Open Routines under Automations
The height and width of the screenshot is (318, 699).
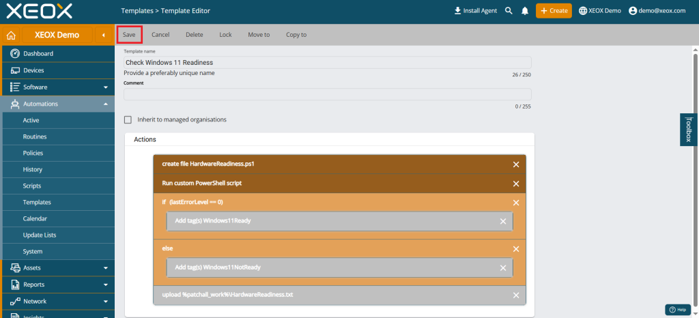(59, 136)
